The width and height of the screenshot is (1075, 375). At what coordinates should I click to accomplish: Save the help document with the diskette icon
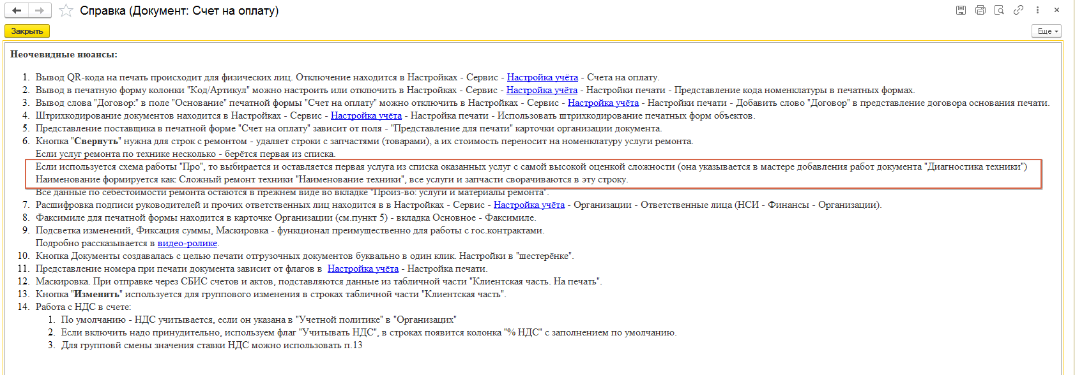coord(961,10)
